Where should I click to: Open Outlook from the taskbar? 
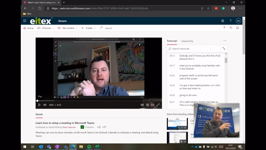[x=41, y=147]
